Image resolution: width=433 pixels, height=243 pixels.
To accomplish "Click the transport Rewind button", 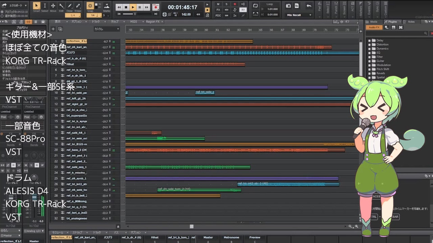I will (x=119, y=7).
